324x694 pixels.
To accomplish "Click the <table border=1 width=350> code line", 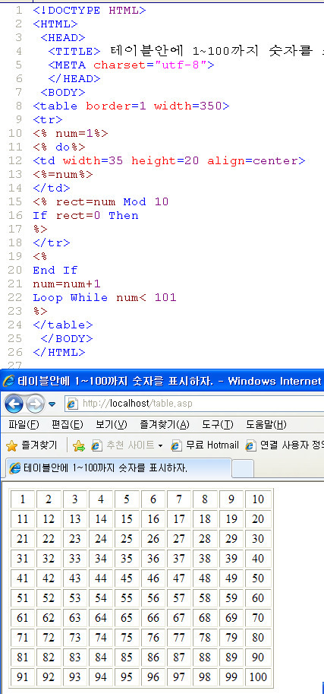I will click(131, 106).
